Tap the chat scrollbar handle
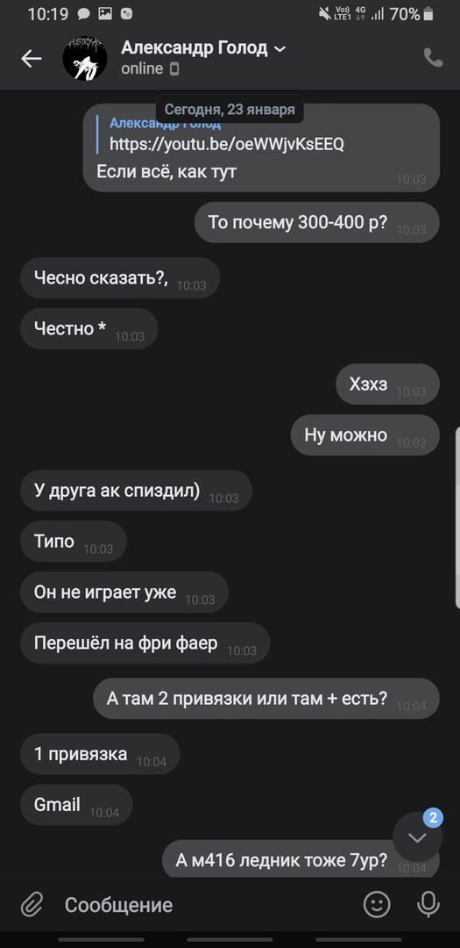 457,518
